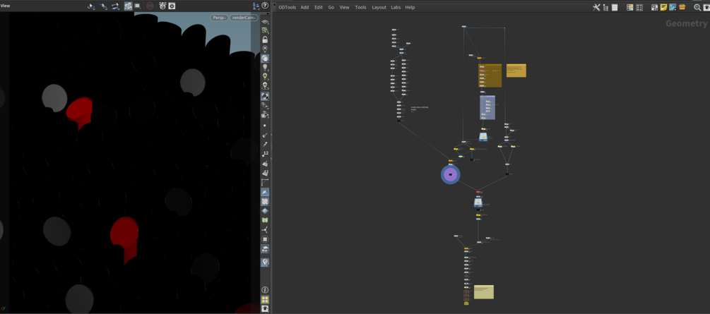
Task: Click the magnifier area-select icon in viewer
Action: point(137,6)
